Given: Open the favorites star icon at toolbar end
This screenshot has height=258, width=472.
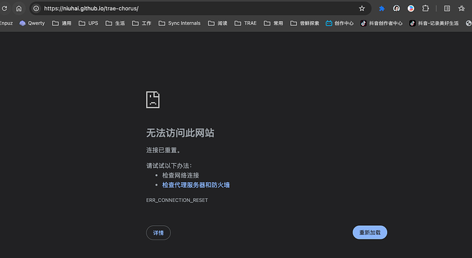Looking at the screenshot, I should (462, 8).
